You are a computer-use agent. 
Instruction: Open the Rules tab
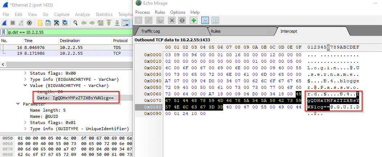tap(215, 31)
